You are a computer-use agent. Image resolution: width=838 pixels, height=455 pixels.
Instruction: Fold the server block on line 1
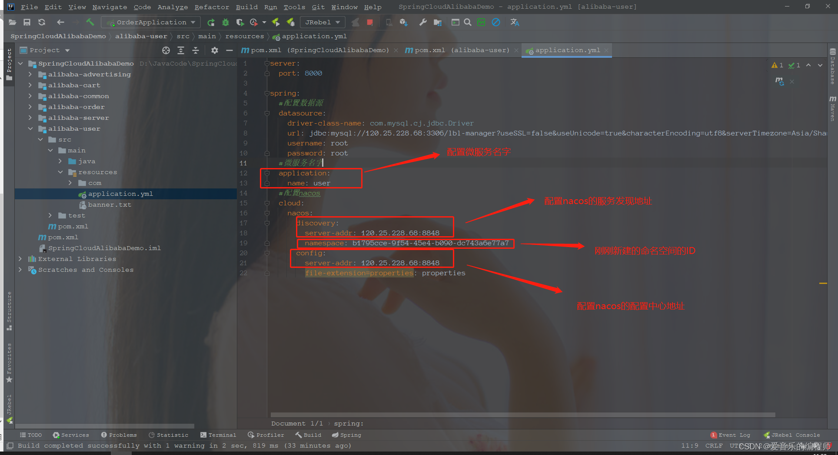point(267,63)
